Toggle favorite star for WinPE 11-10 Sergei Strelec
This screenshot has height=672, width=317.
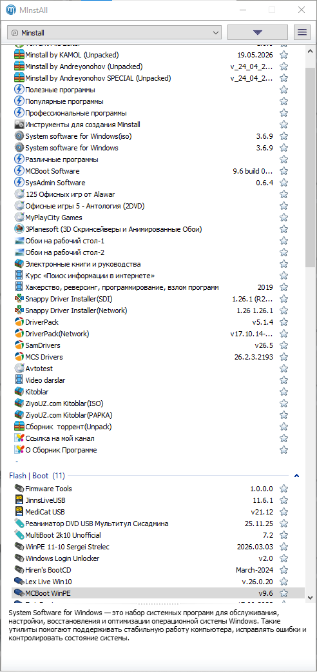(x=283, y=547)
